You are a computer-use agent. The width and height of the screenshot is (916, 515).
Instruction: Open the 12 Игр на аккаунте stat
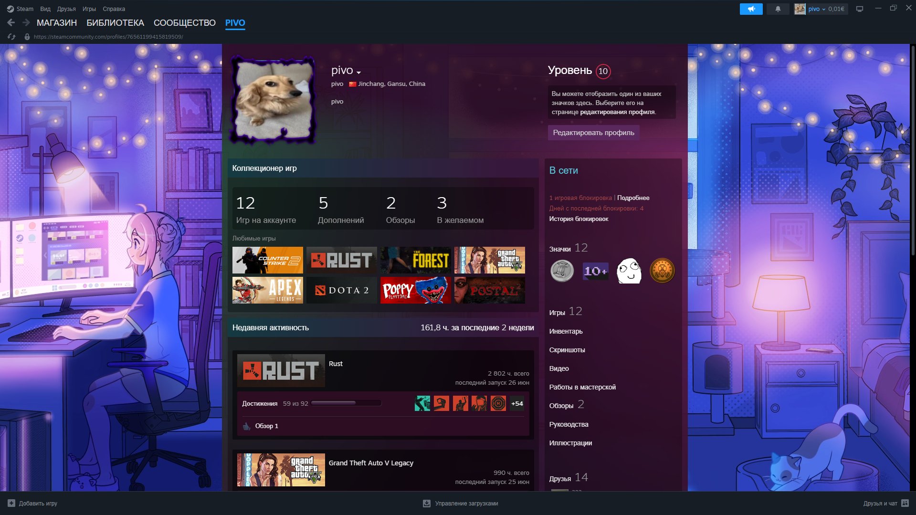click(266, 210)
